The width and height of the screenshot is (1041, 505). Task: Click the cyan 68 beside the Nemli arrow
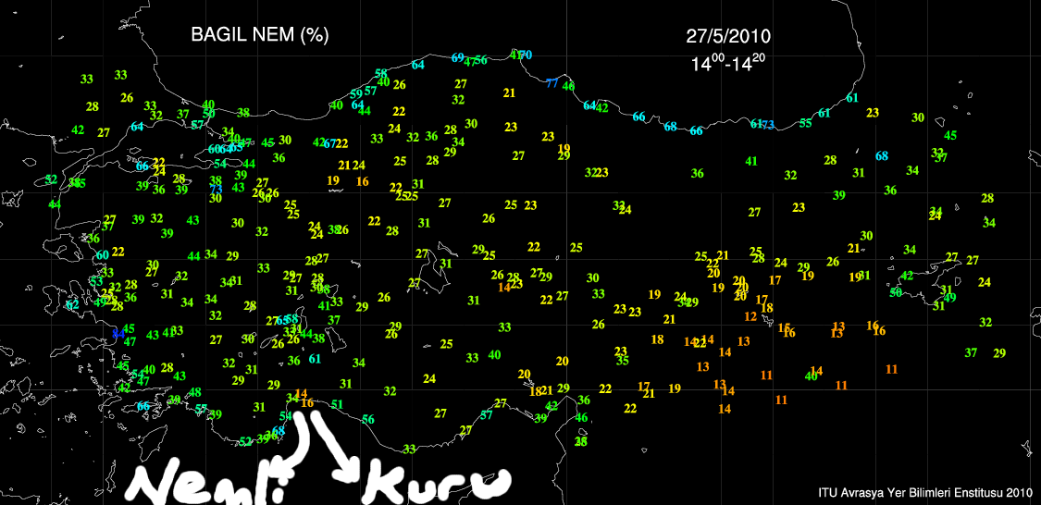click(279, 432)
